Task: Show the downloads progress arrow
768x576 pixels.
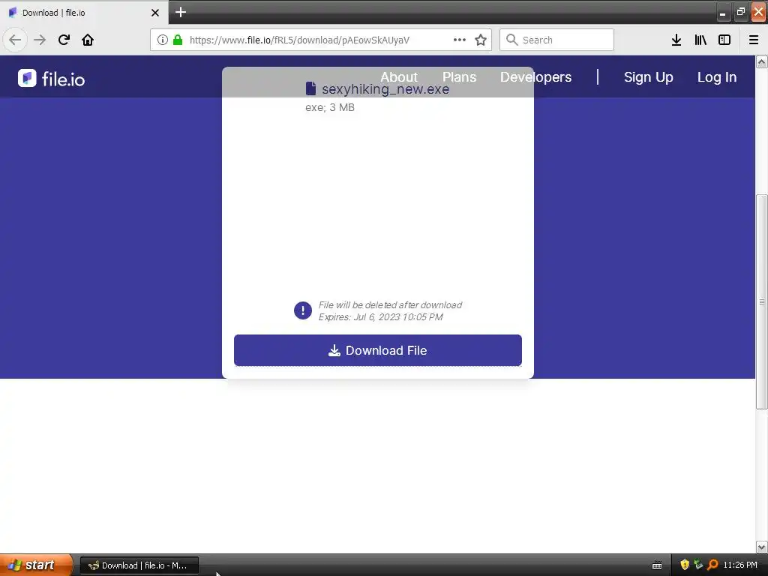Action: pyautogui.click(x=676, y=40)
